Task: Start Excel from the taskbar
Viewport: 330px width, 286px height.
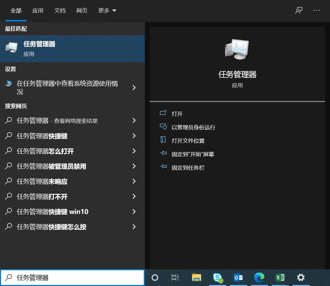Action: 280,278
